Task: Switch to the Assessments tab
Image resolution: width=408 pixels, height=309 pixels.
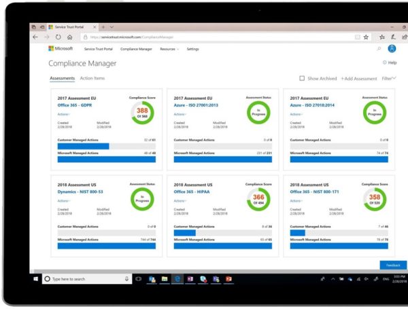Action: [x=62, y=78]
